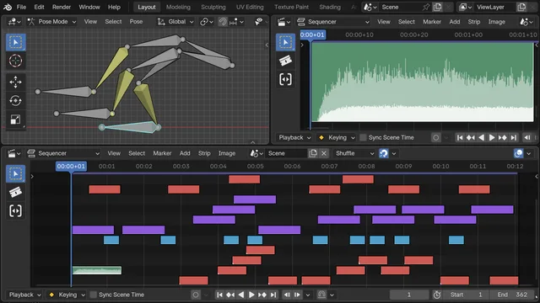Enable Sync Scene Time in bottom timeline
540x303 pixels.
coord(93,295)
